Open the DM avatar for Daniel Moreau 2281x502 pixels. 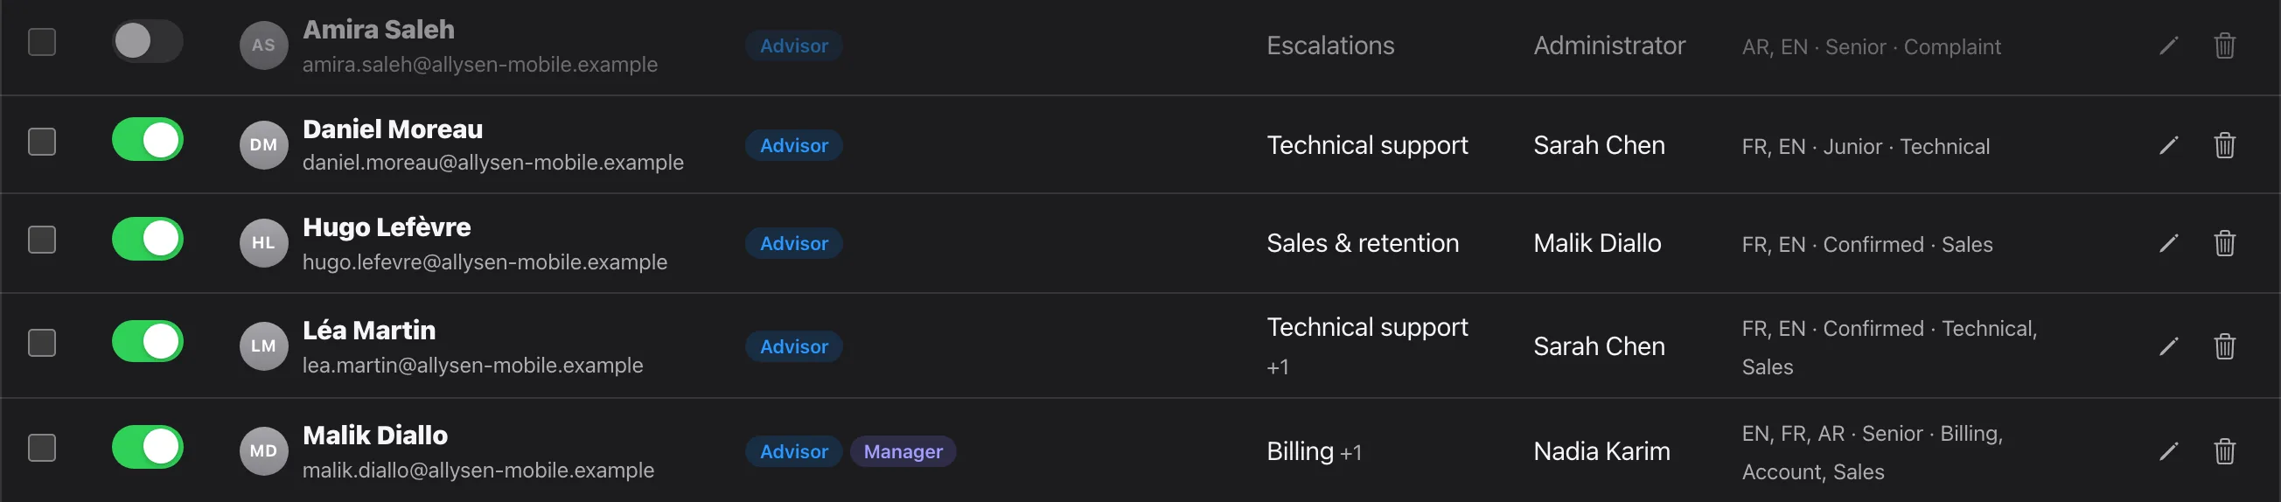[263, 144]
